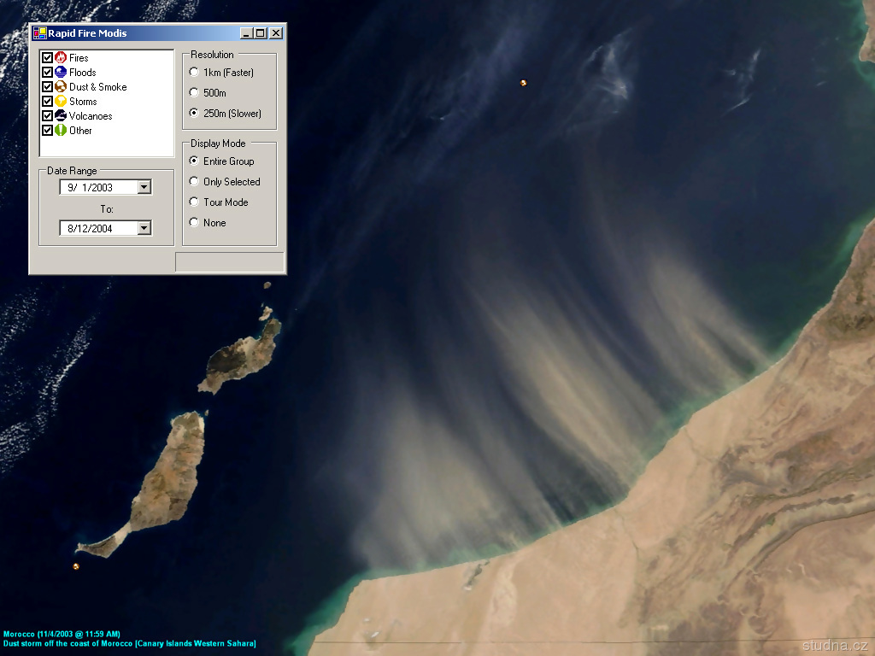
Task: Click the blue Floods category icon
Action: click(61, 73)
